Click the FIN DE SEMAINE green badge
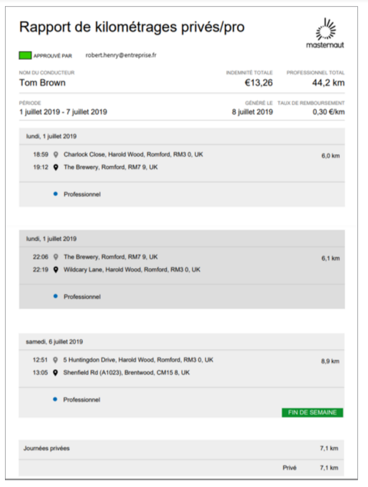 [x=312, y=412]
